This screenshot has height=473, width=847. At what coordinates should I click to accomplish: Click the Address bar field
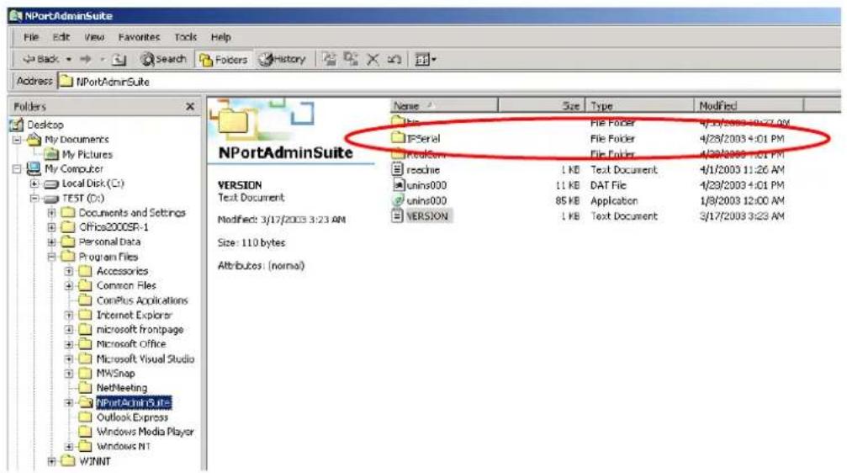coord(448,82)
